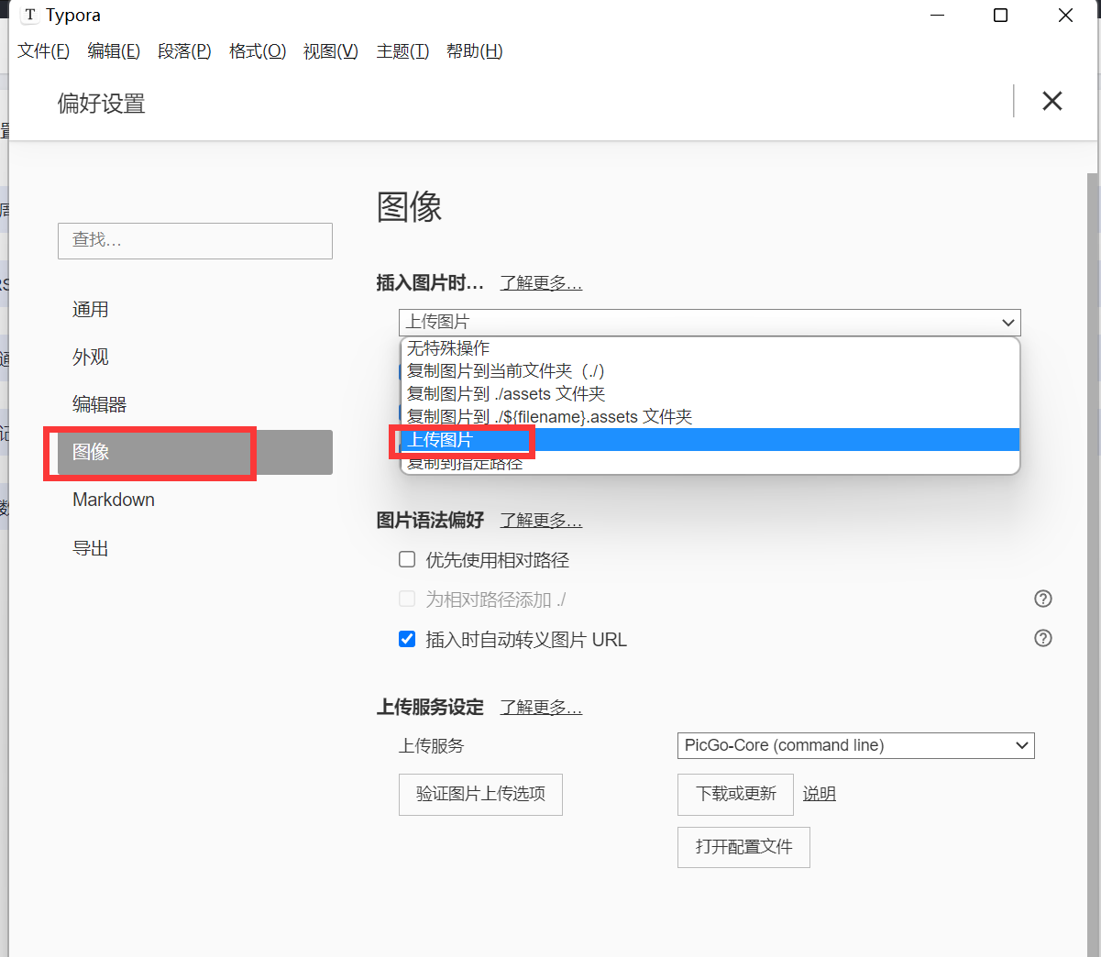Choose 复制图片到 ./${filename}.assets 文件夹 option
Viewport: 1101px width, 957px height.
click(710, 417)
